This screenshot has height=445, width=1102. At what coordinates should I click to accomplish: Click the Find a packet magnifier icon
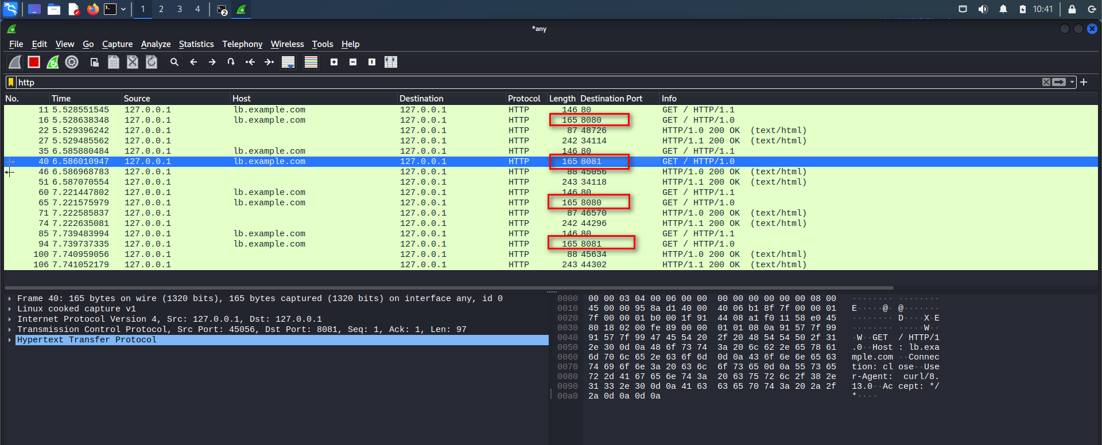pyautogui.click(x=174, y=62)
